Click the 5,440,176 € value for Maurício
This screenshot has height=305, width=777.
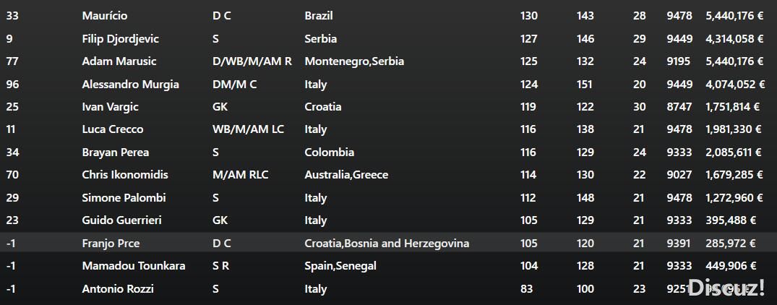pos(734,16)
